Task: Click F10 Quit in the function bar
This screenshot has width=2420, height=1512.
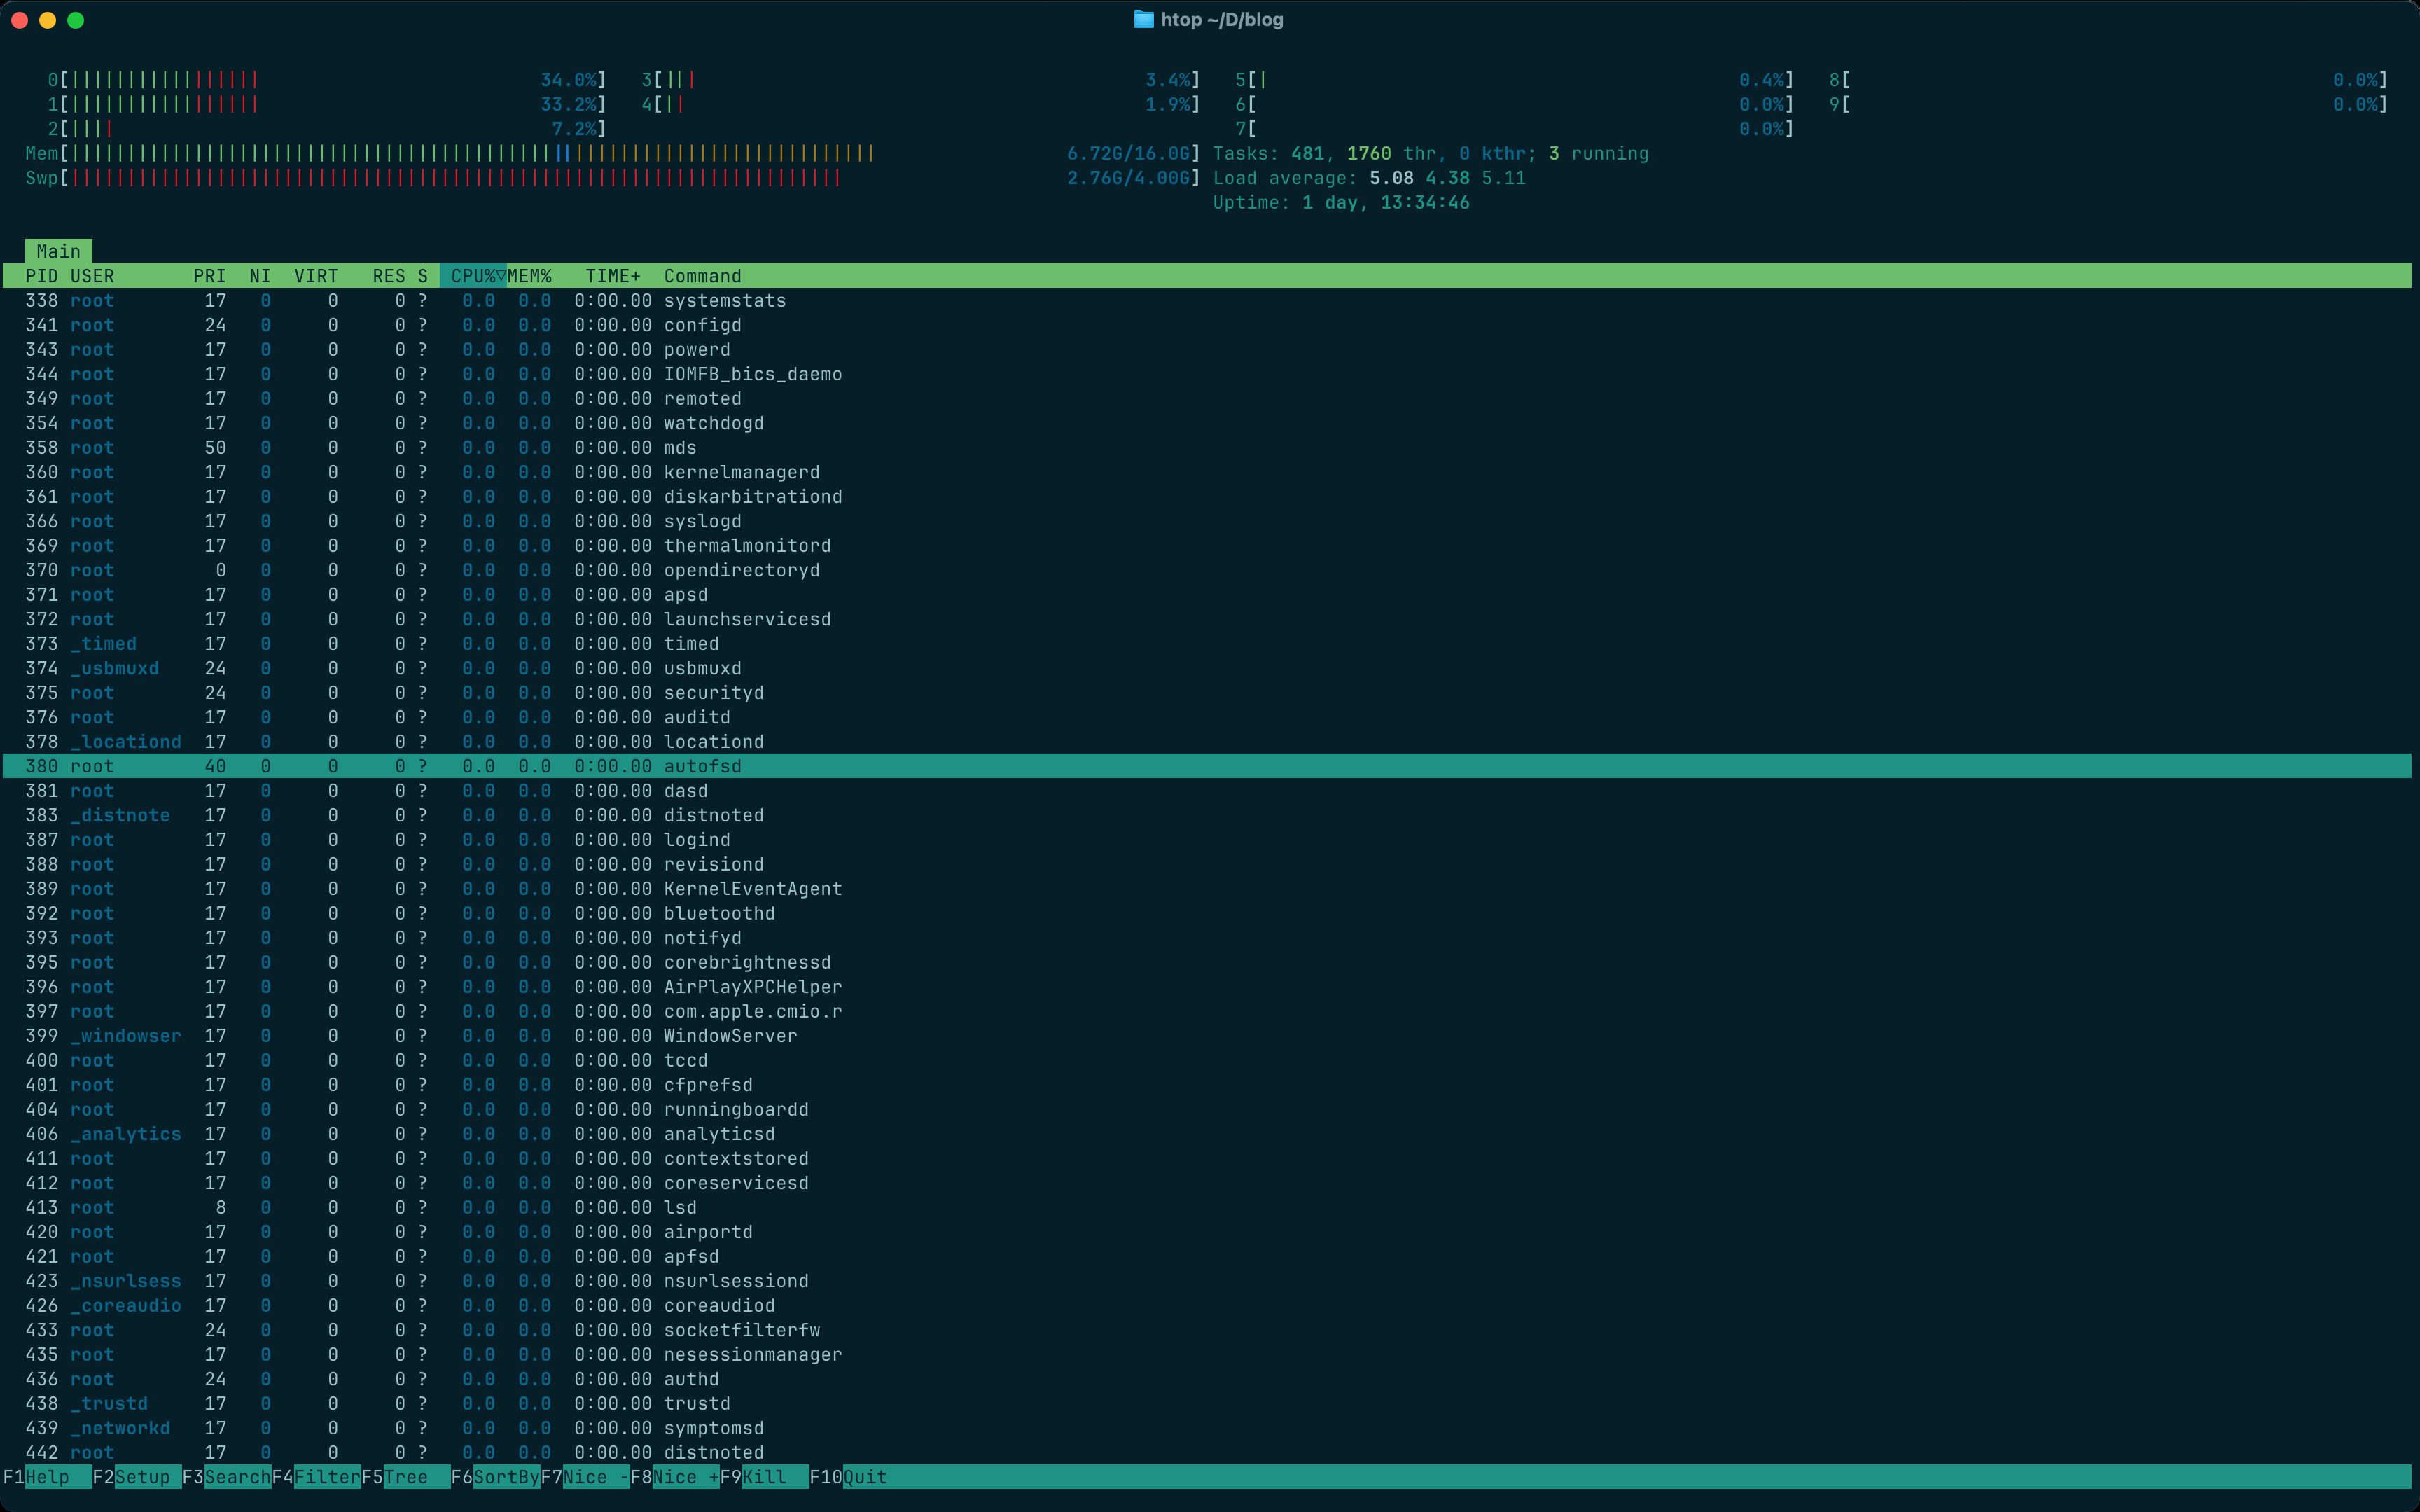Action: pyautogui.click(x=849, y=1477)
